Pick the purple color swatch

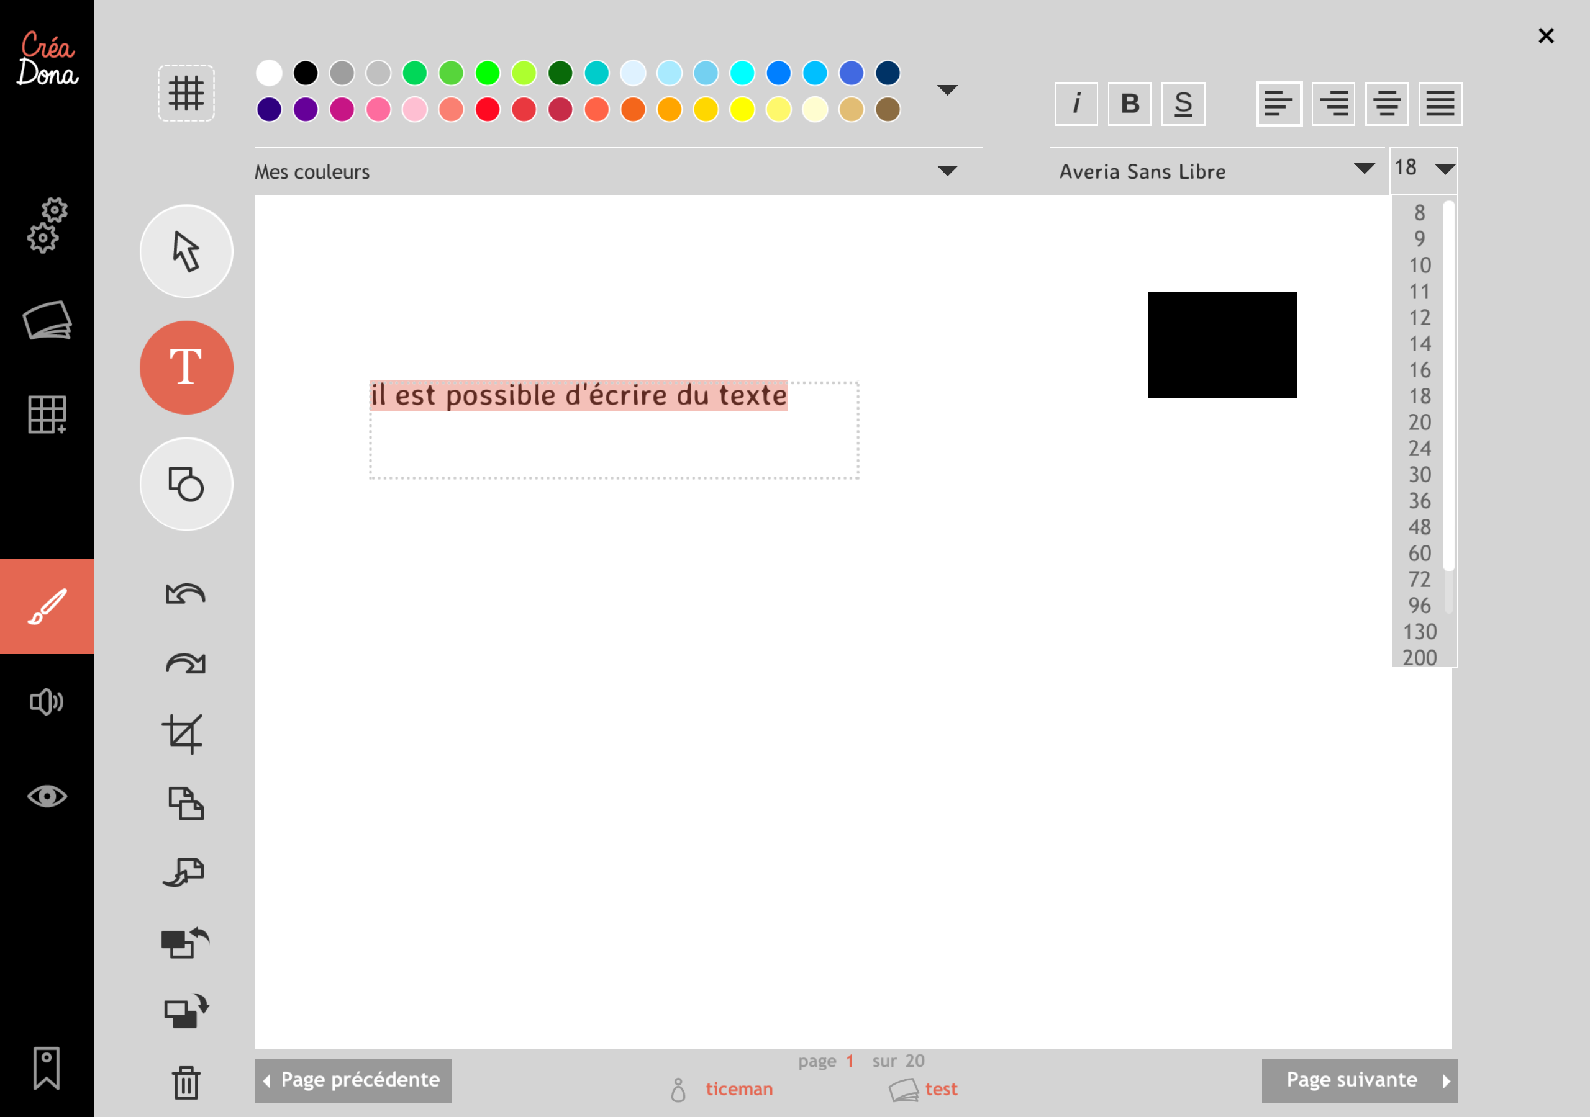tap(306, 109)
